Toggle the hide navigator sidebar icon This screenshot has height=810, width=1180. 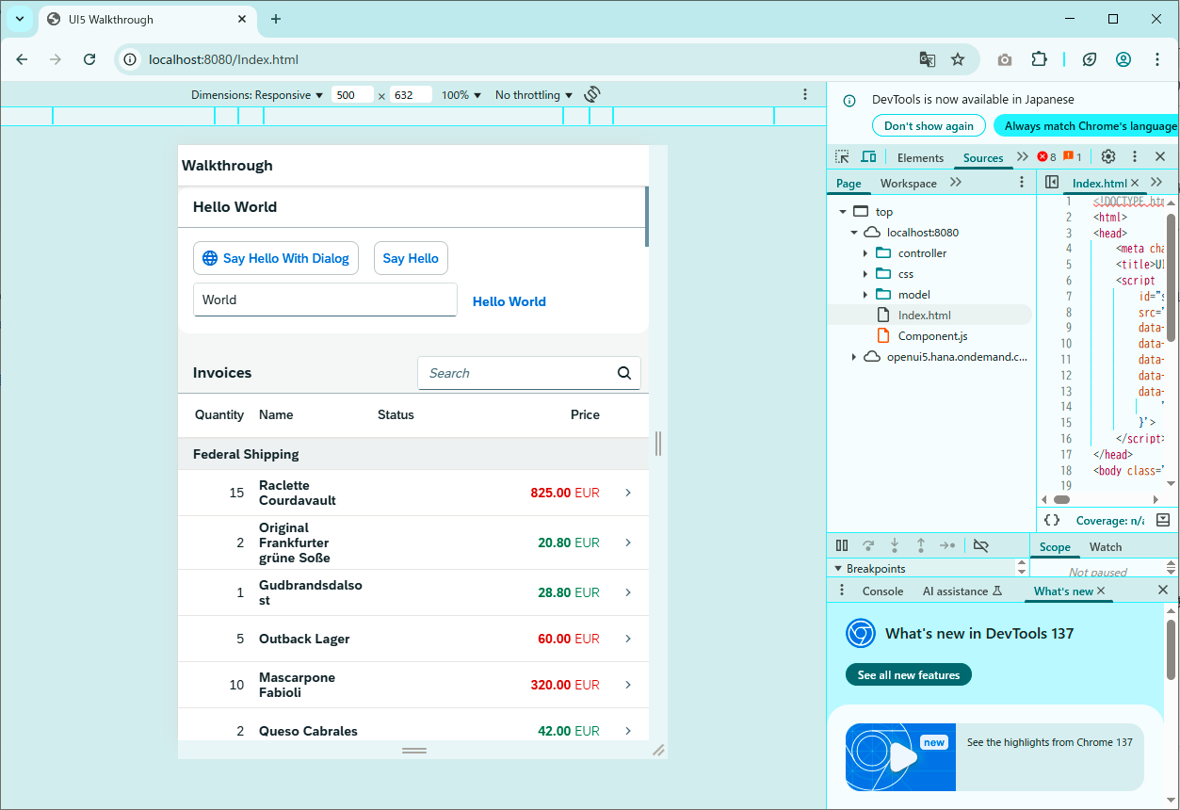coord(1052,182)
